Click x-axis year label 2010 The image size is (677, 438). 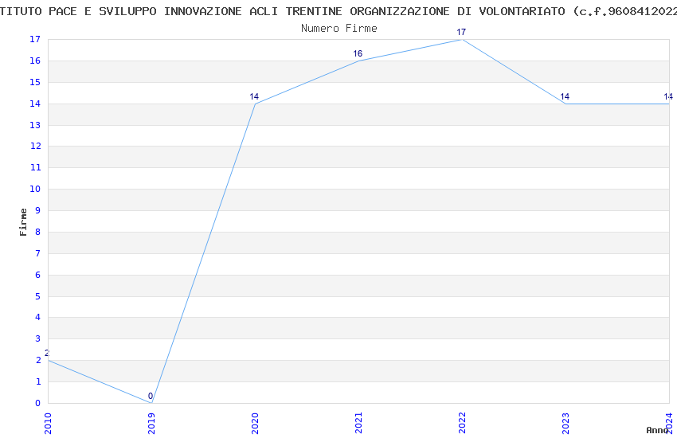(48, 423)
